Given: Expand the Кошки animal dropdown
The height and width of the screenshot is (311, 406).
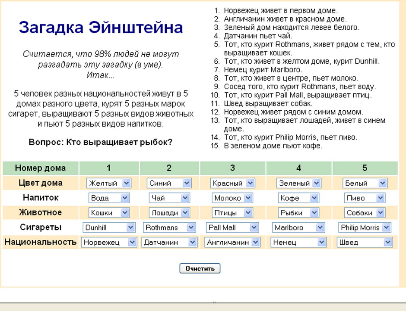Looking at the screenshot, I should pyautogui.click(x=109, y=213).
